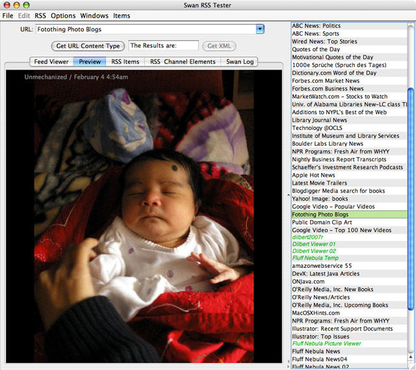Open the Swan Log tab
Viewport: 416px width, 370px height.
coord(240,62)
